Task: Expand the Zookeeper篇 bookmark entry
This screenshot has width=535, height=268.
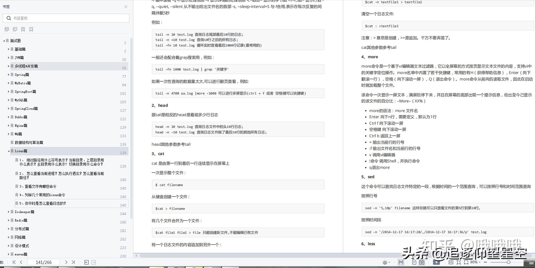Action: (9, 212)
